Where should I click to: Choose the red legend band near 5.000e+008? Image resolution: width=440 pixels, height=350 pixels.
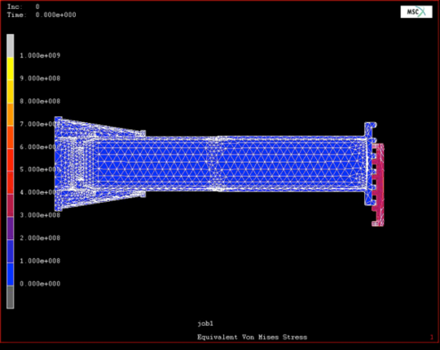(10, 160)
